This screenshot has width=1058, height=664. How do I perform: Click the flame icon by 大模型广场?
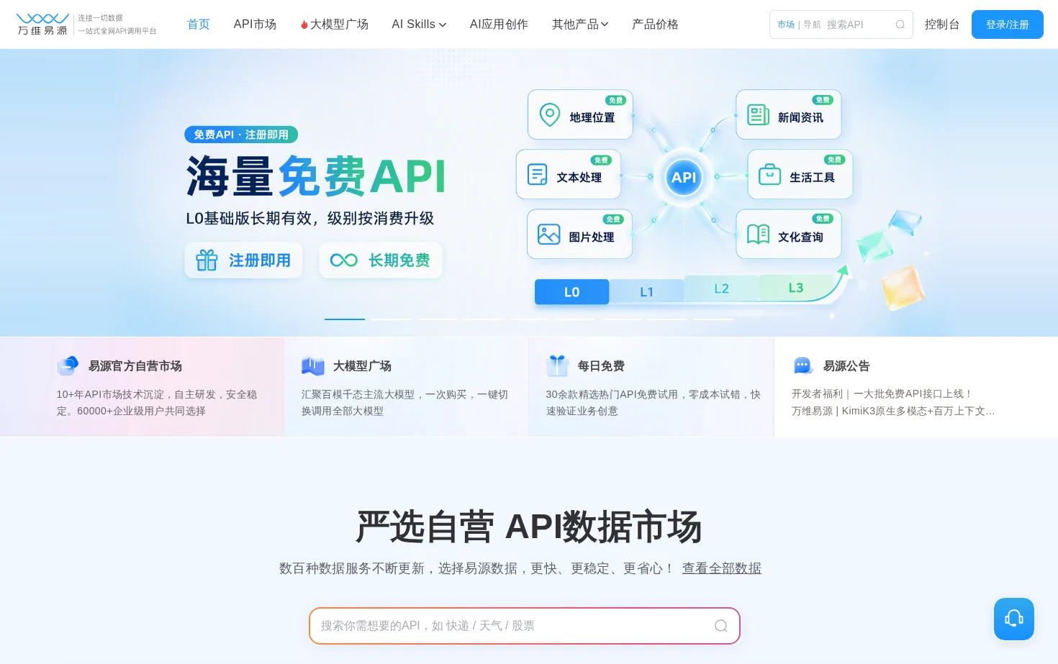point(304,25)
